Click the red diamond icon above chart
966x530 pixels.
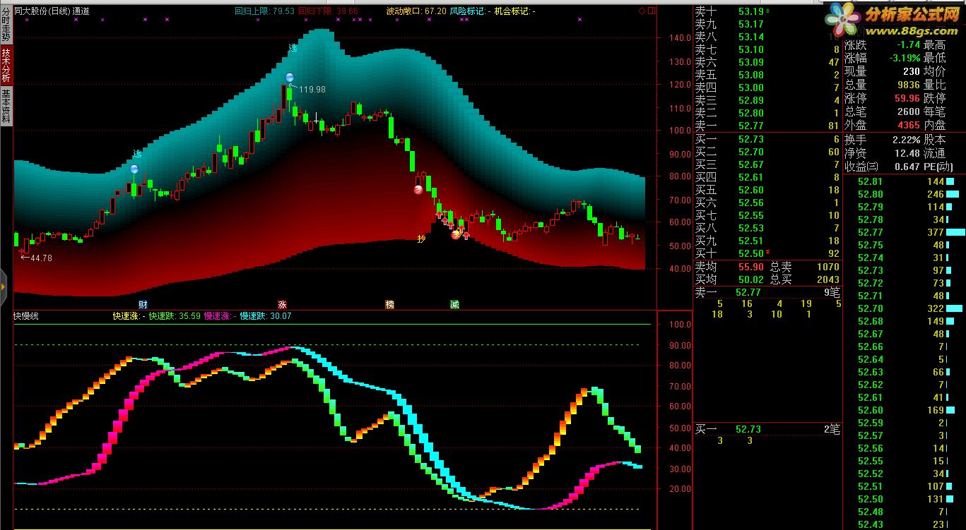pyautogui.click(x=642, y=11)
